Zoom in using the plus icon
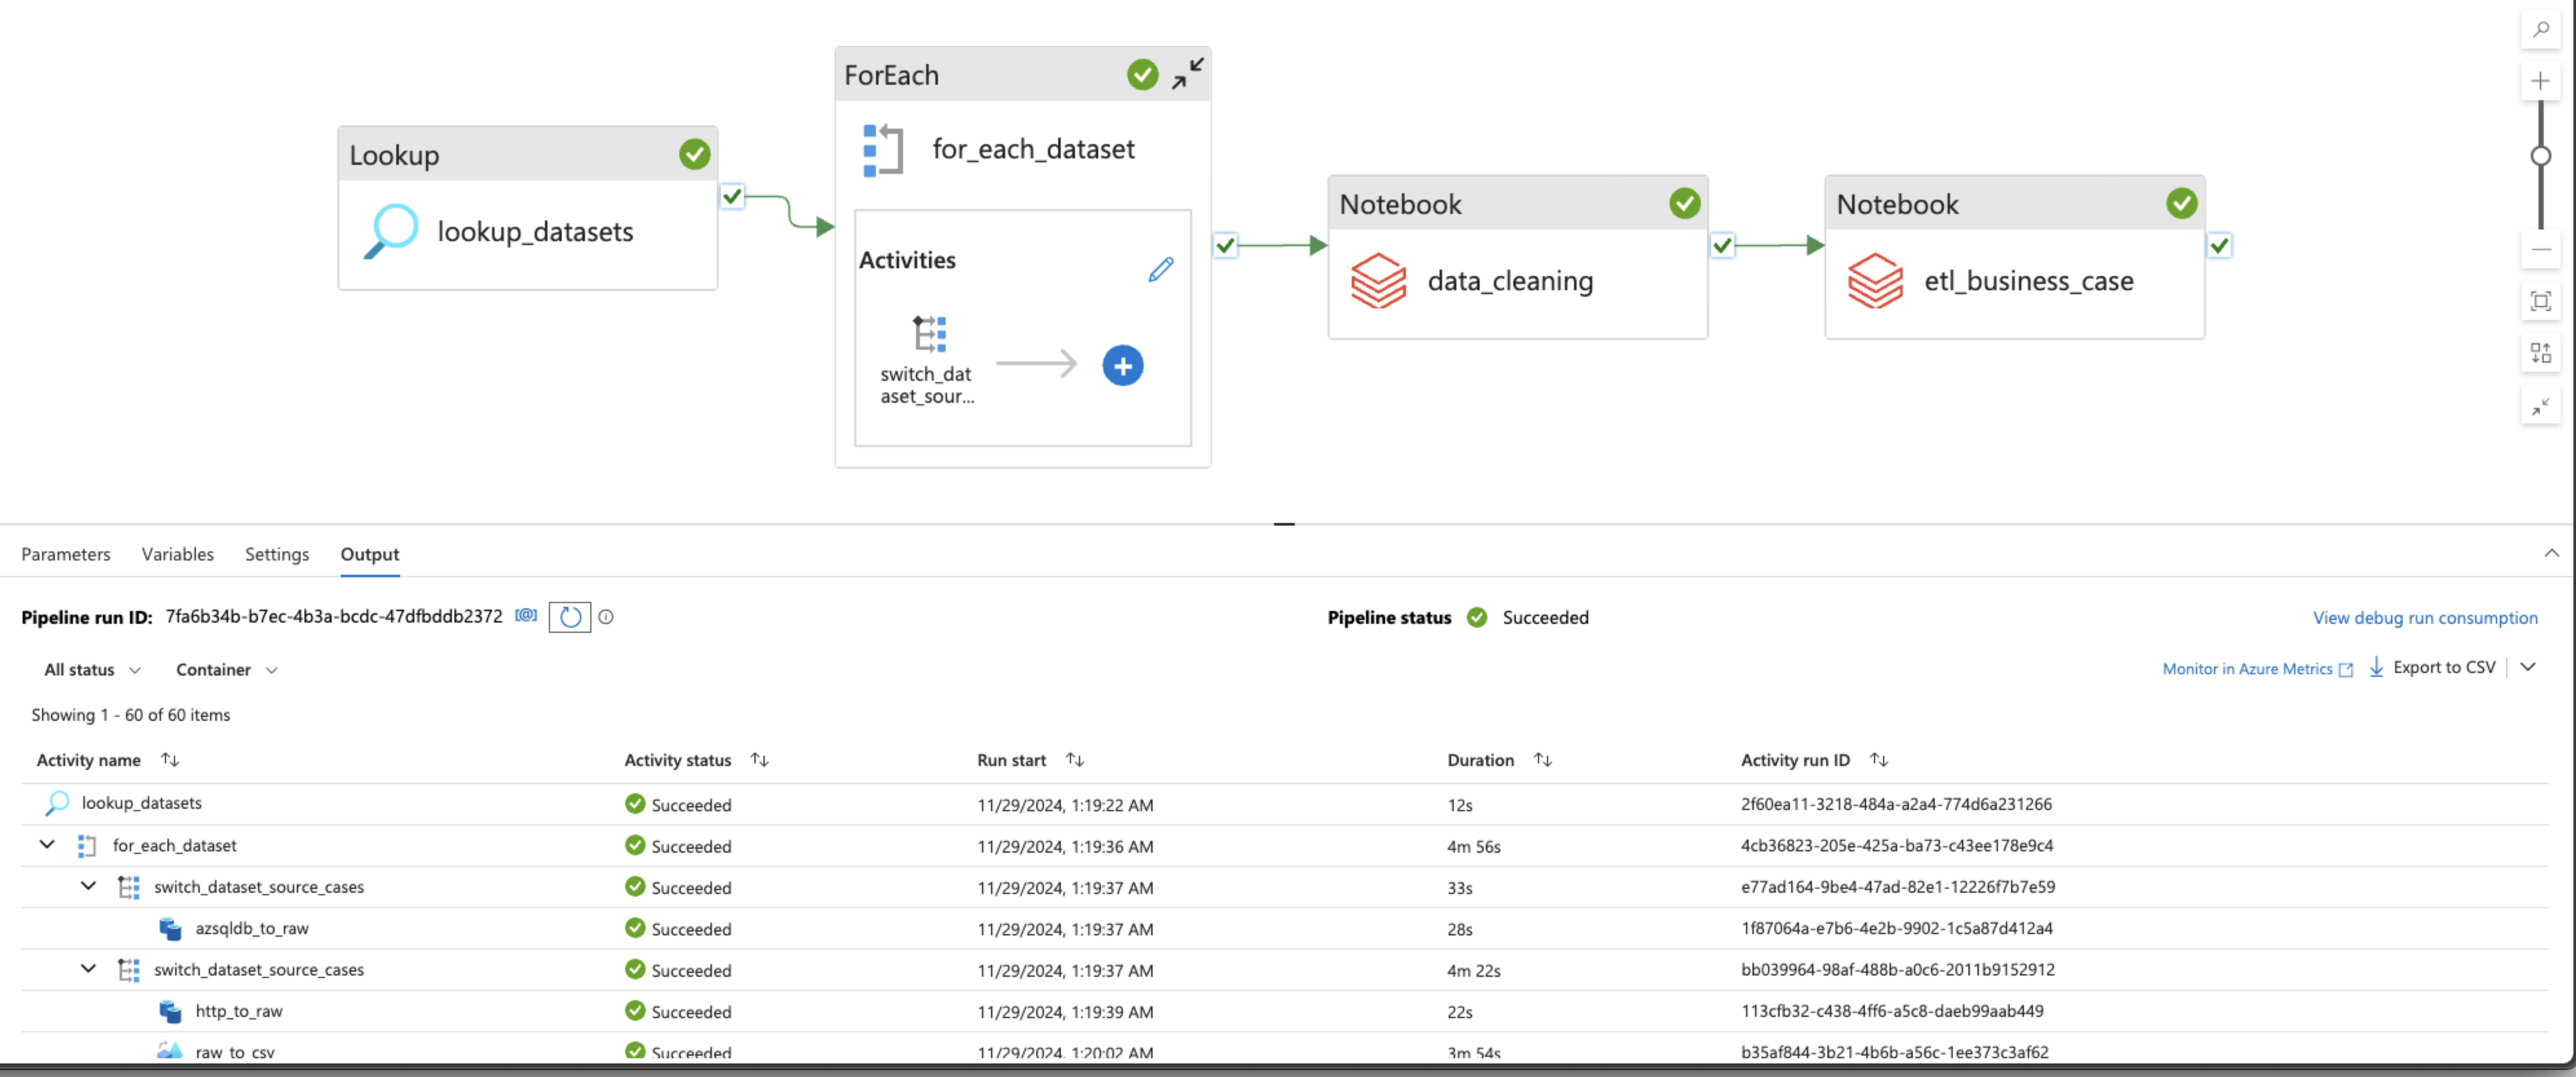Screen dimensions: 2576x1077 tap(2540, 81)
